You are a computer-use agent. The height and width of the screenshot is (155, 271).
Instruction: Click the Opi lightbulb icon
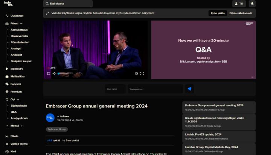pos(7,100)
